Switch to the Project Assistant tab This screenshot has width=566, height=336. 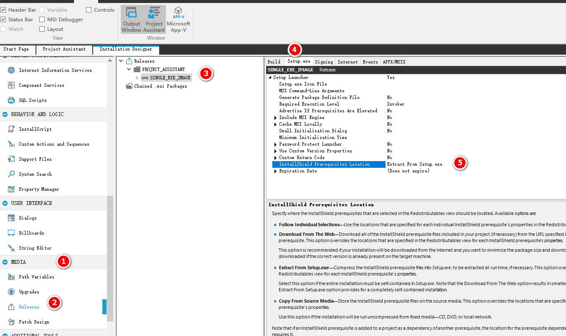click(x=64, y=49)
